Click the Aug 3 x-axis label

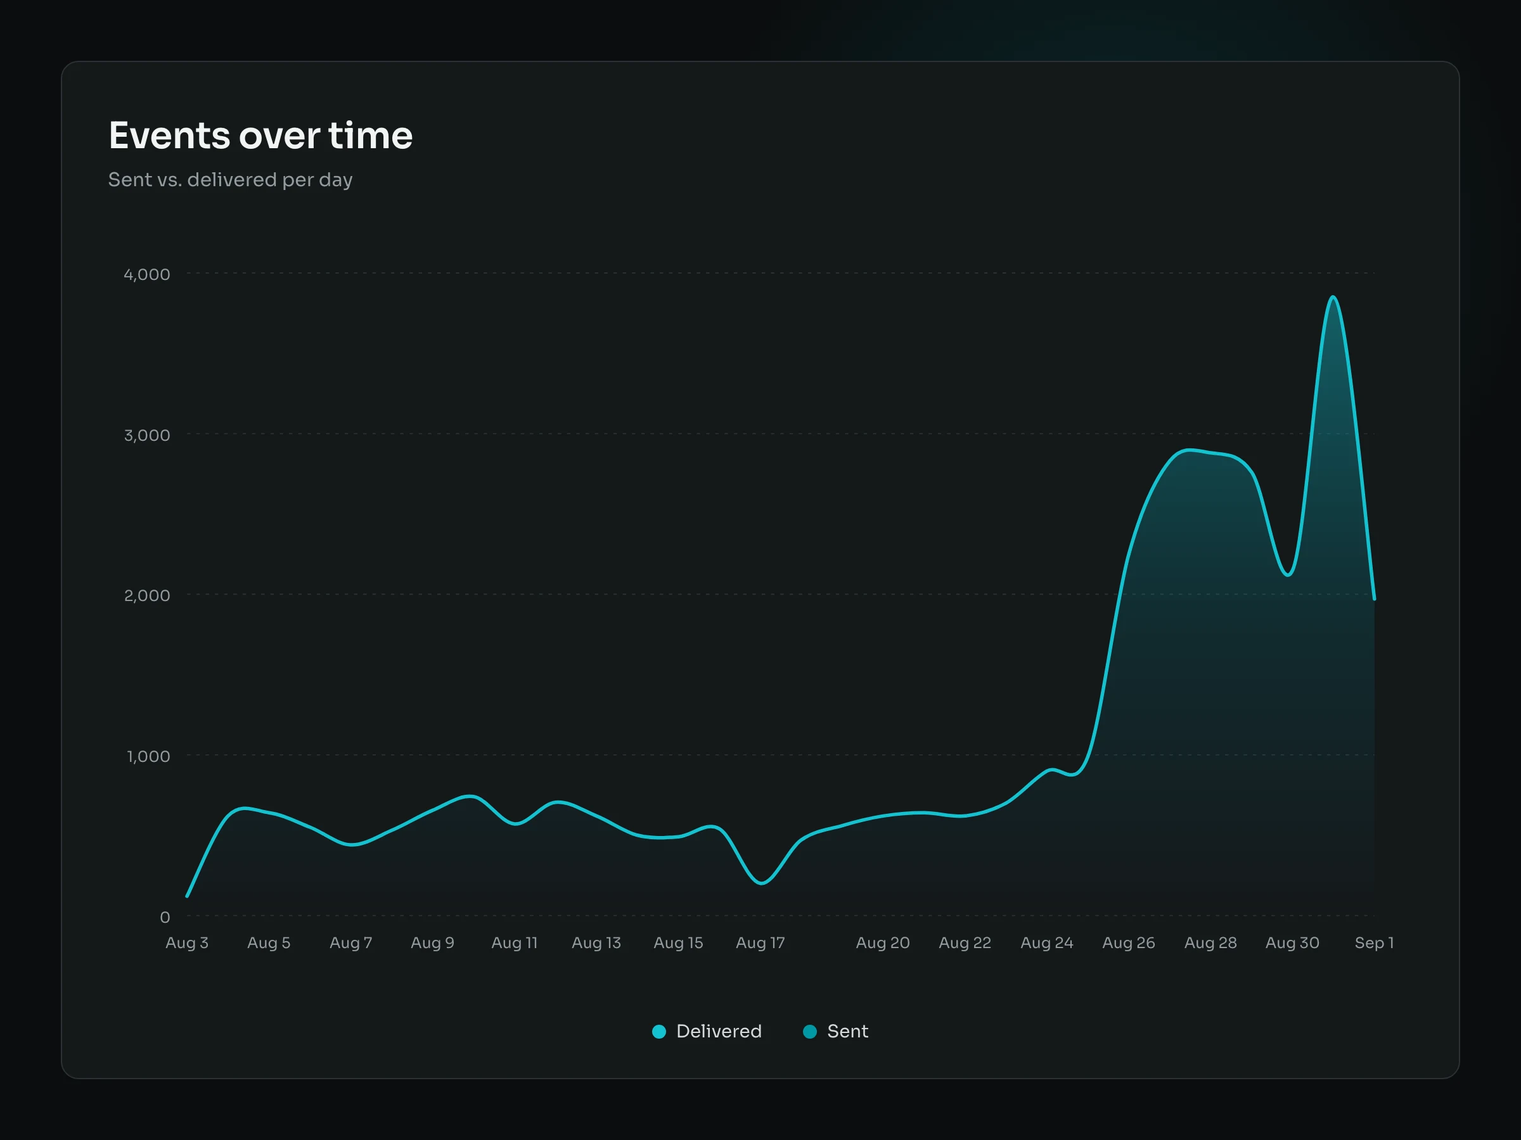[187, 943]
